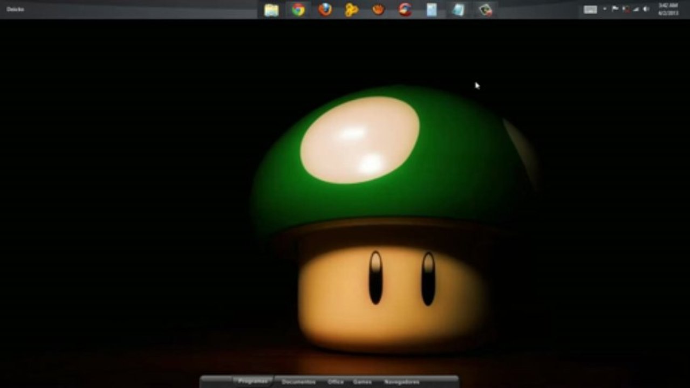Open the light blue document taskbar icon

coord(432,10)
